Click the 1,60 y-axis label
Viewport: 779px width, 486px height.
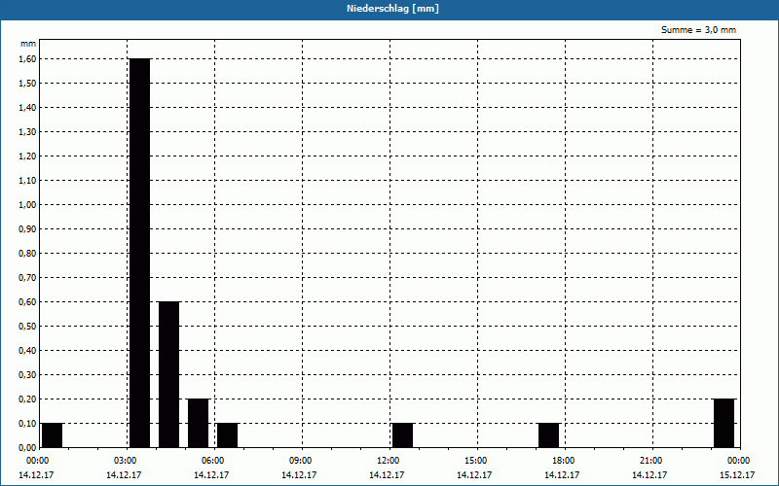click(x=27, y=58)
